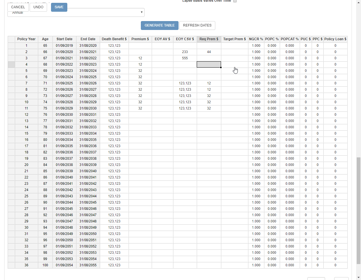Click the EOY CSV $ column header
This screenshot has height=280, width=361.
click(x=185, y=39)
